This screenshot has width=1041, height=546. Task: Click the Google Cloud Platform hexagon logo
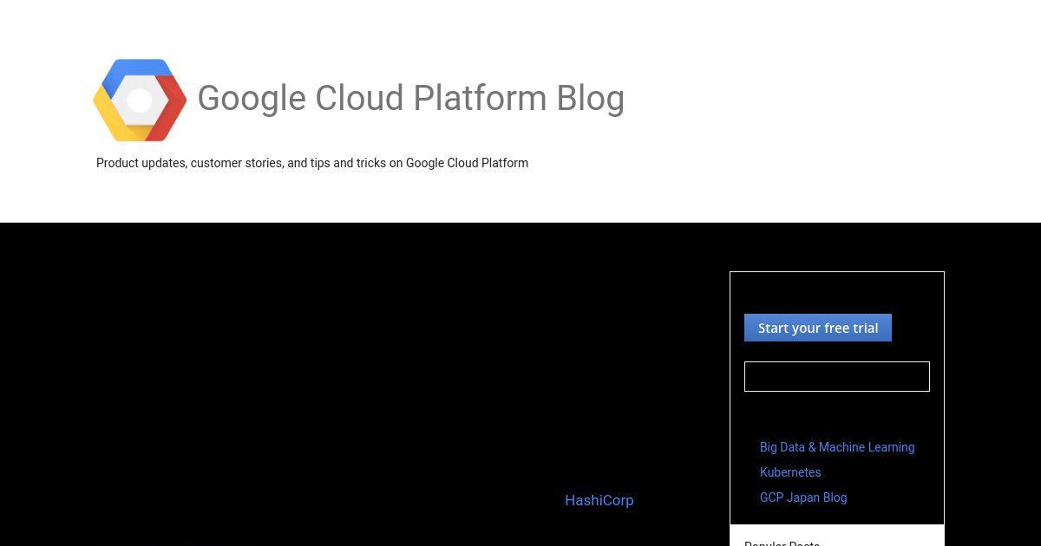tap(140, 100)
